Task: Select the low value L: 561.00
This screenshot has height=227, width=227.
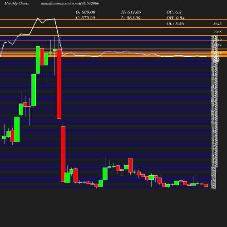Action: tap(131, 18)
